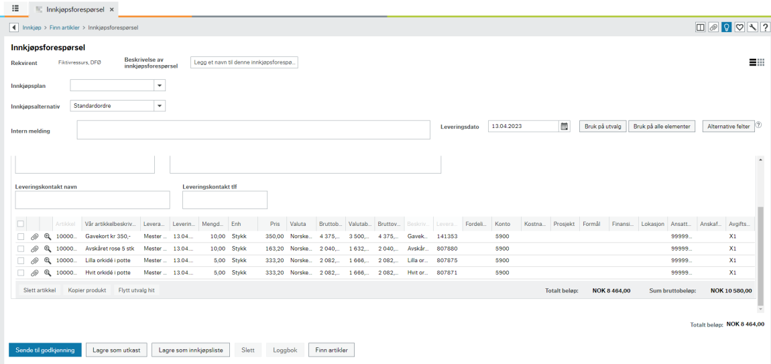Click the Konto column header
The image size is (771, 364).
point(506,224)
